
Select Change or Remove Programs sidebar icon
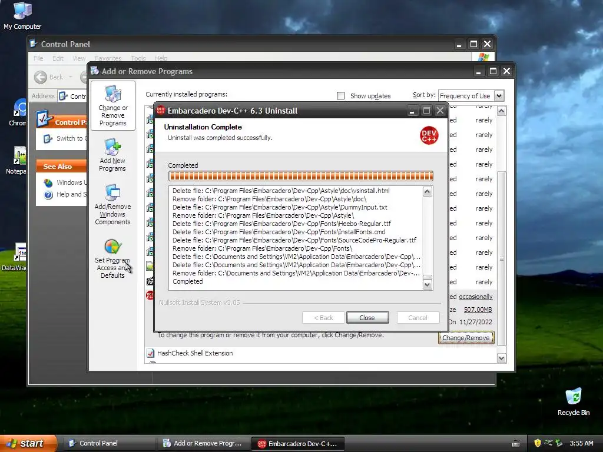(x=112, y=106)
